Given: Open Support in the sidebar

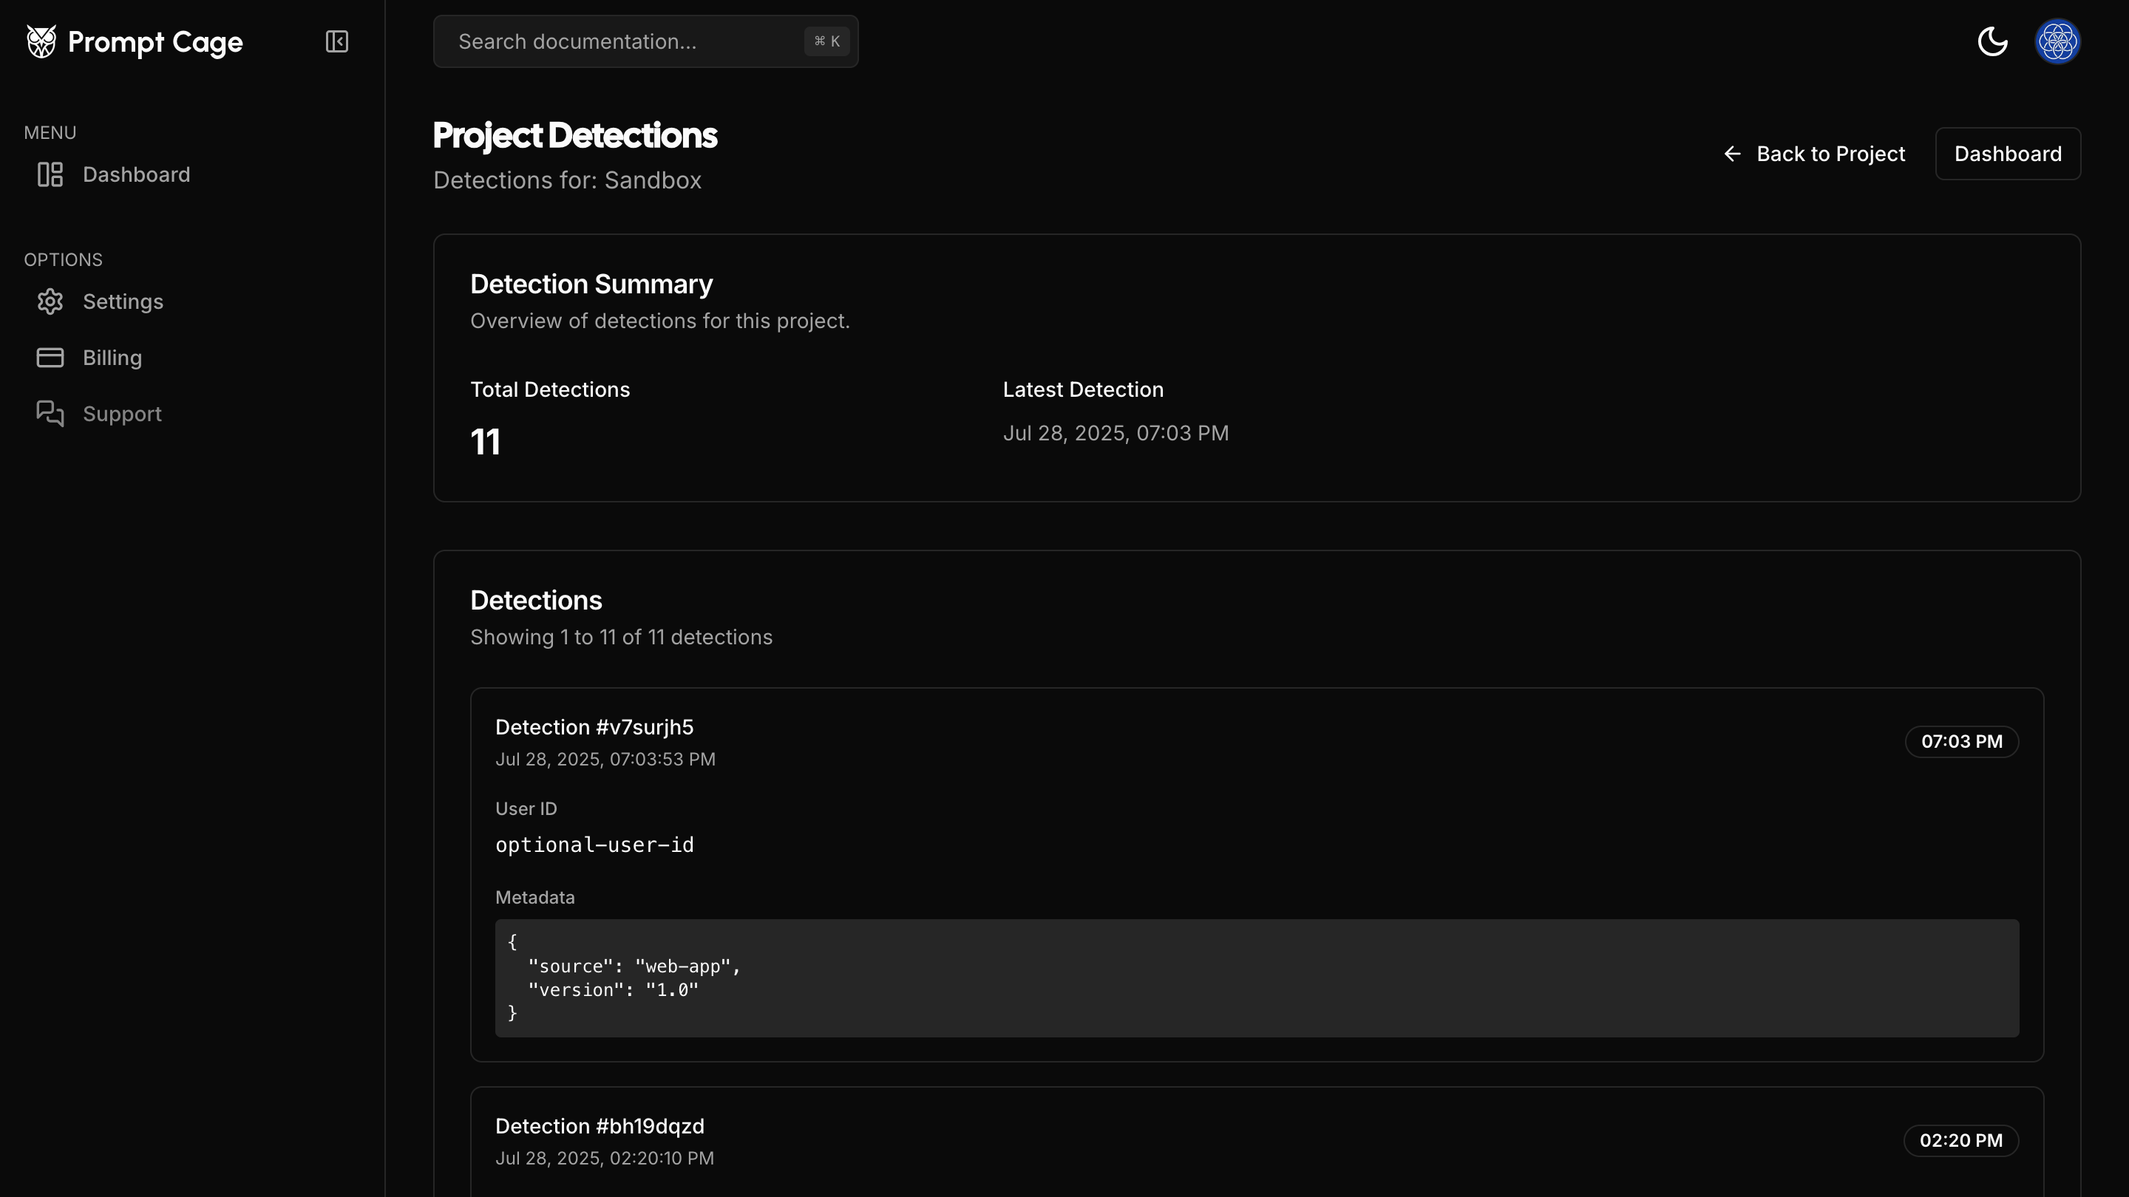Looking at the screenshot, I should [x=122, y=414].
